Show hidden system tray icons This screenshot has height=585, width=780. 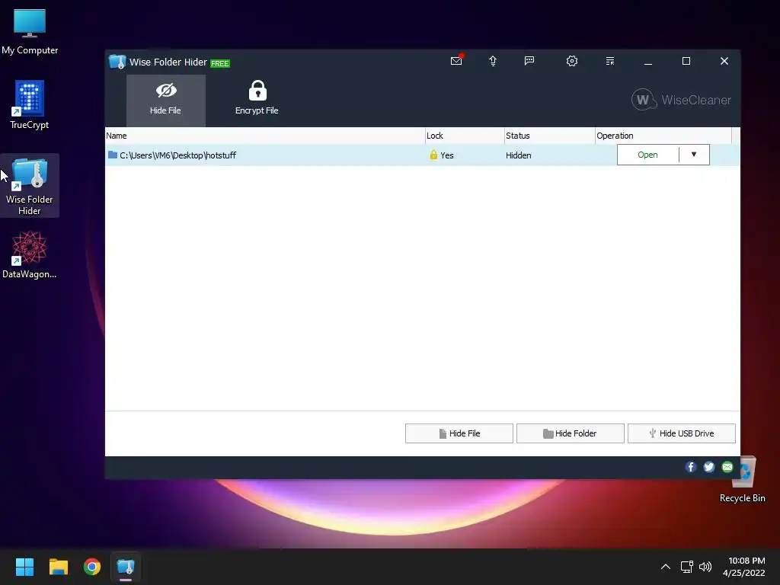[x=666, y=567]
